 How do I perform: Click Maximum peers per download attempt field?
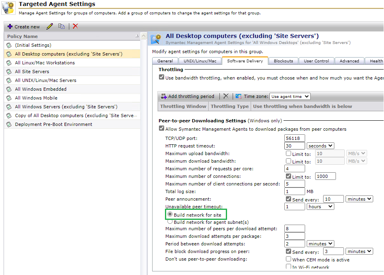point(295,229)
